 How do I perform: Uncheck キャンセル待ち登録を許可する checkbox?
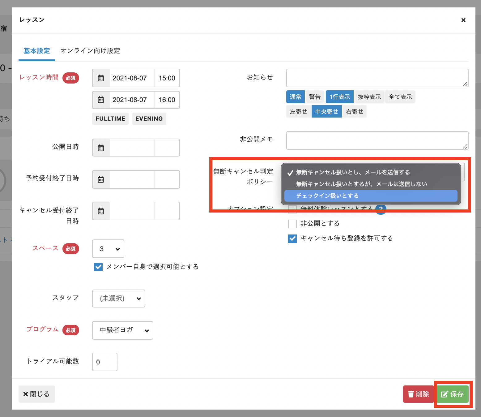tap(292, 239)
